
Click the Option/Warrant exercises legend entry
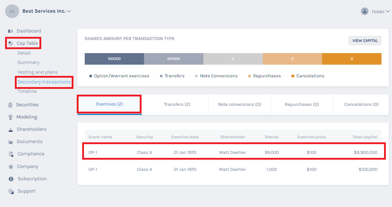(x=119, y=76)
